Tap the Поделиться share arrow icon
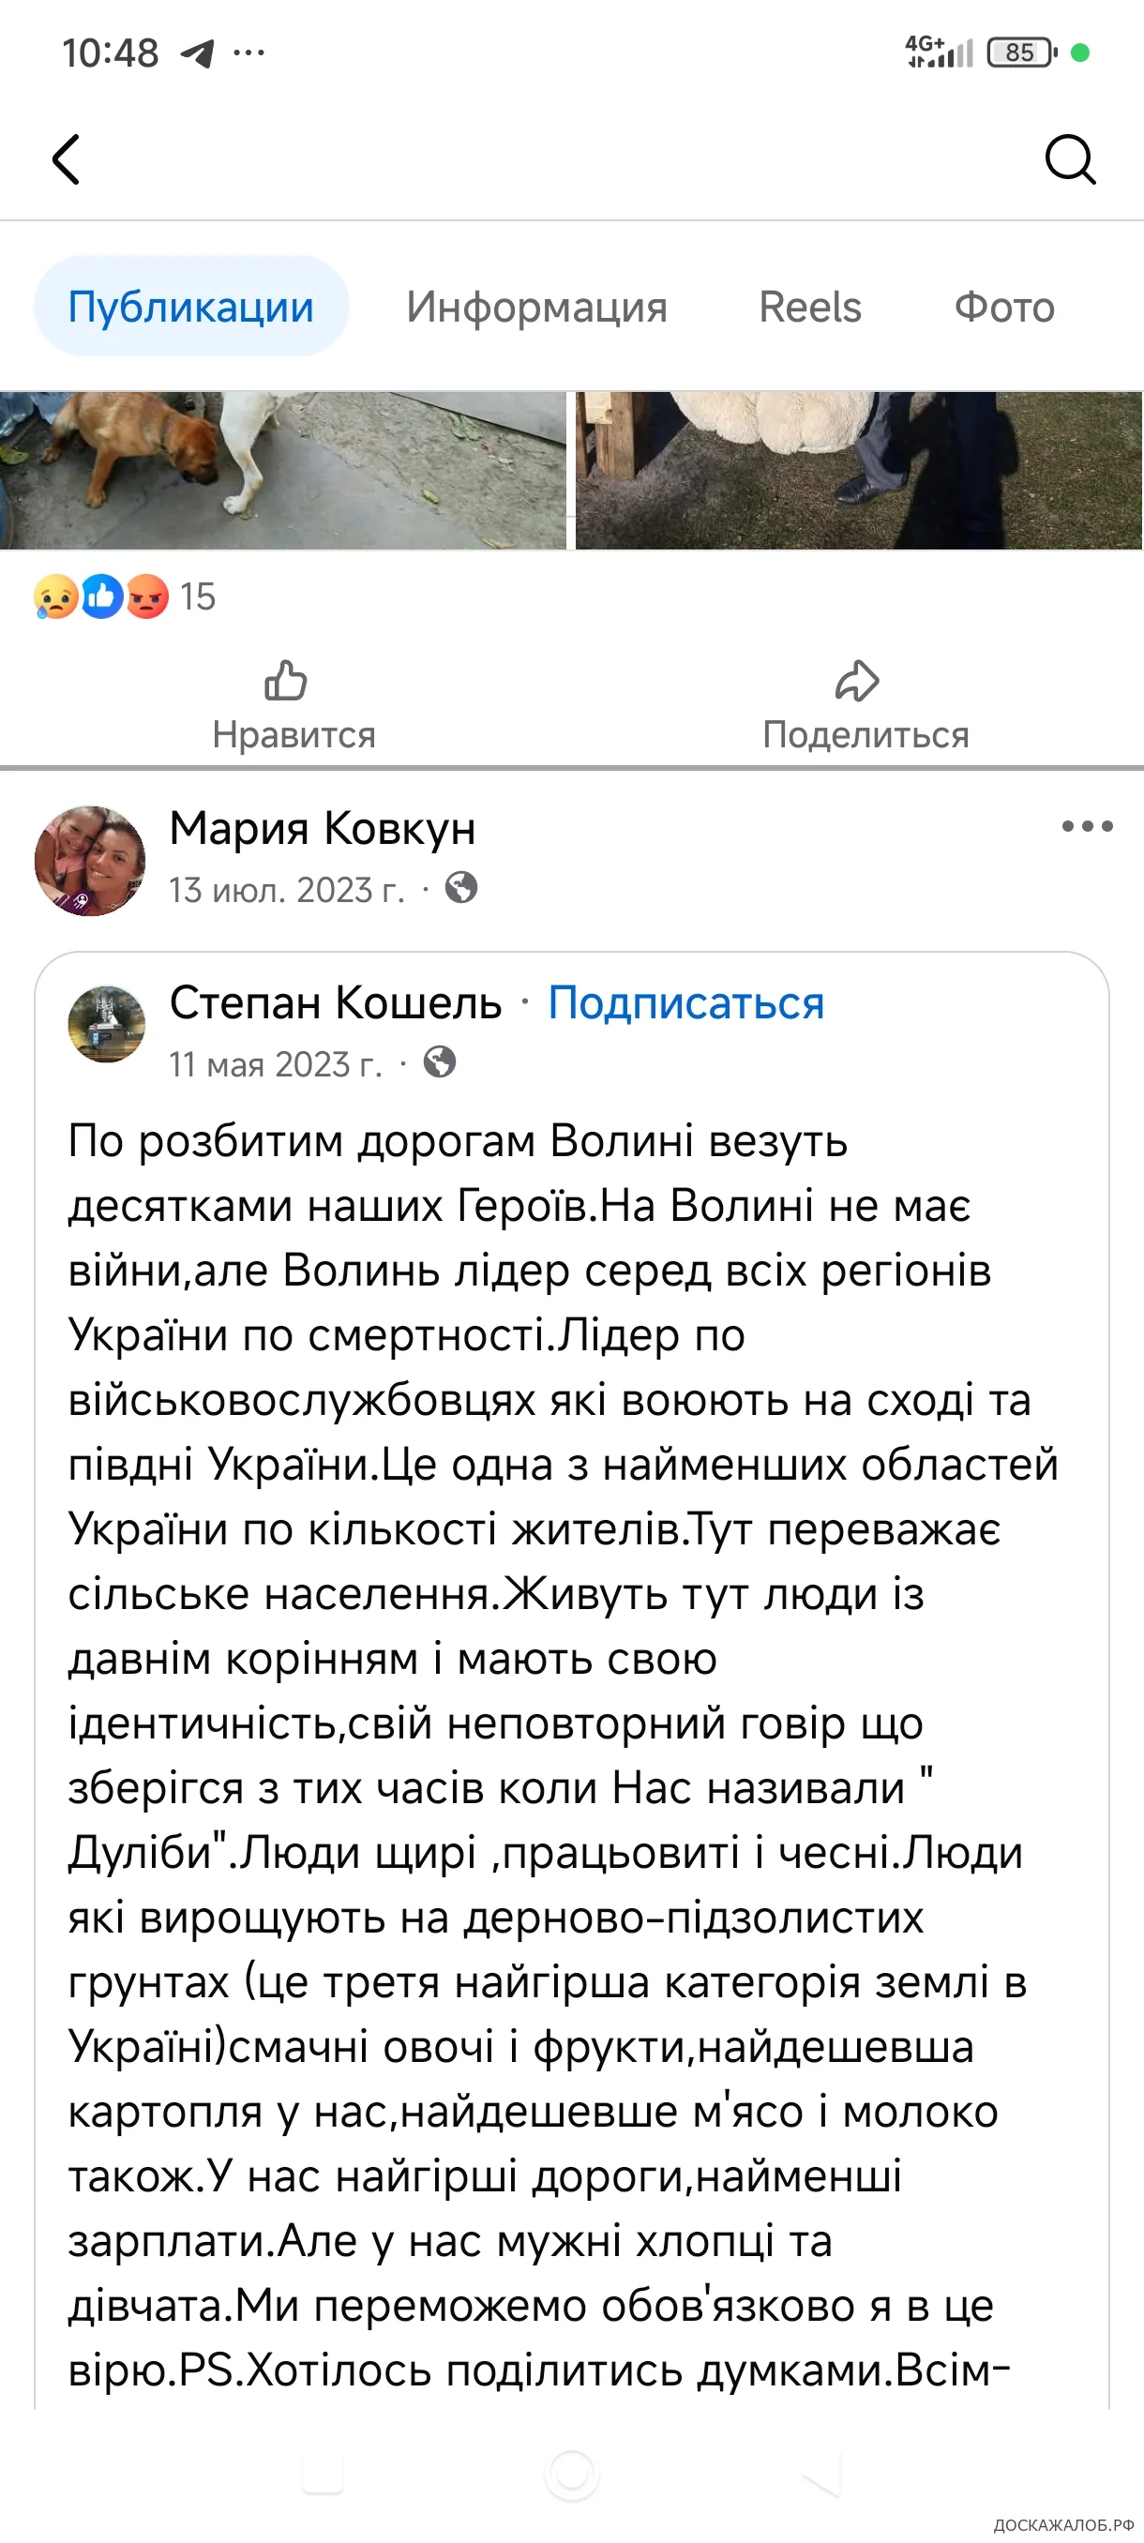This screenshot has width=1144, height=2543. 857,681
